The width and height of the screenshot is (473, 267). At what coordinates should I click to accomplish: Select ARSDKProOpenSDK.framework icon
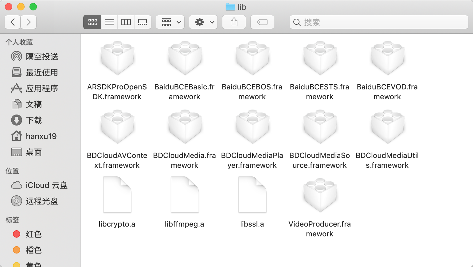(117, 58)
